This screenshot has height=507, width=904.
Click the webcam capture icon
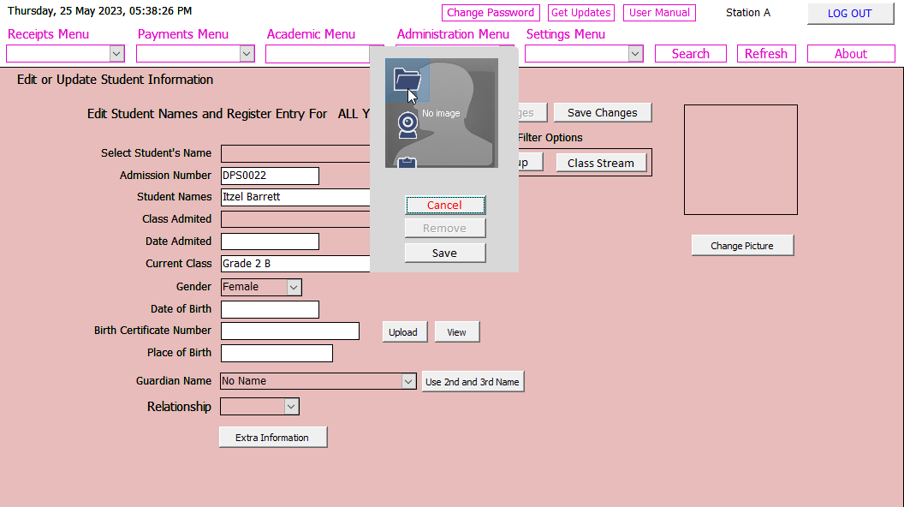[x=407, y=125]
